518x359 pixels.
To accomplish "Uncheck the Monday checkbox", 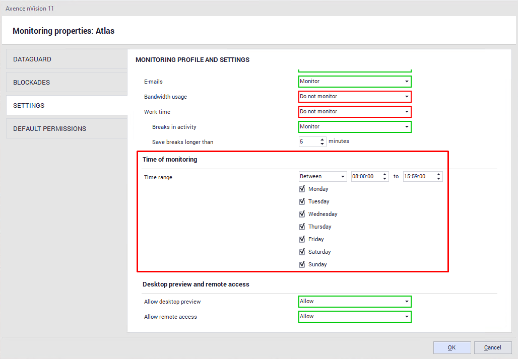I will (x=302, y=189).
